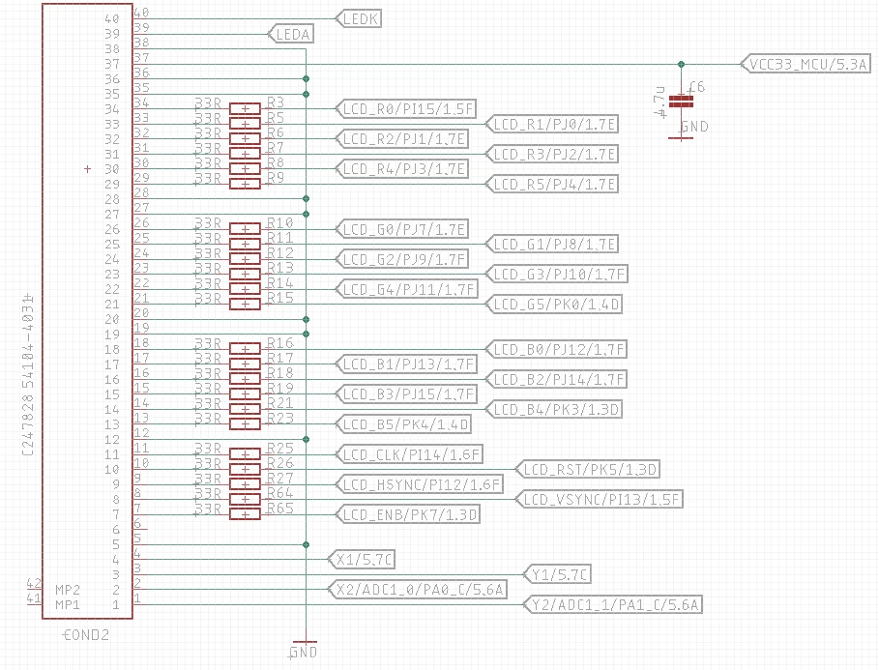Click the LCD_B0/PJ12/1.7F net label
The image size is (879, 670).
point(557,349)
